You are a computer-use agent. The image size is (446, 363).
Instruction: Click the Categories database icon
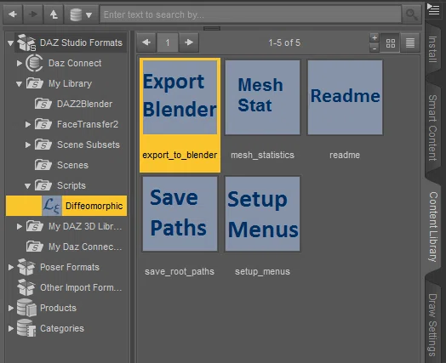click(26, 328)
